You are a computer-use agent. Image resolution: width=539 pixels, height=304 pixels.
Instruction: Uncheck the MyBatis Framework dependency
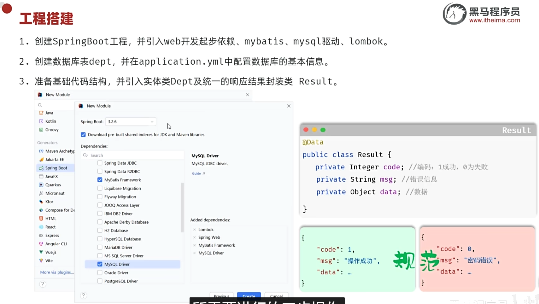coord(100,180)
